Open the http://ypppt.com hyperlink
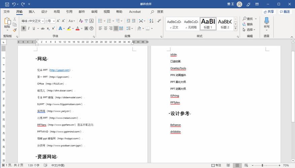This screenshot has width=295, height=168. (x=60, y=70)
